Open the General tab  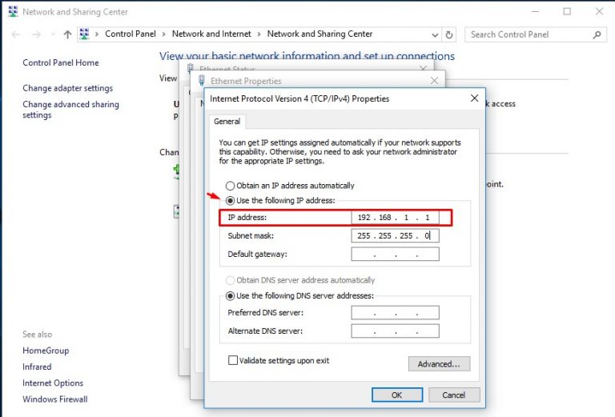click(x=227, y=122)
